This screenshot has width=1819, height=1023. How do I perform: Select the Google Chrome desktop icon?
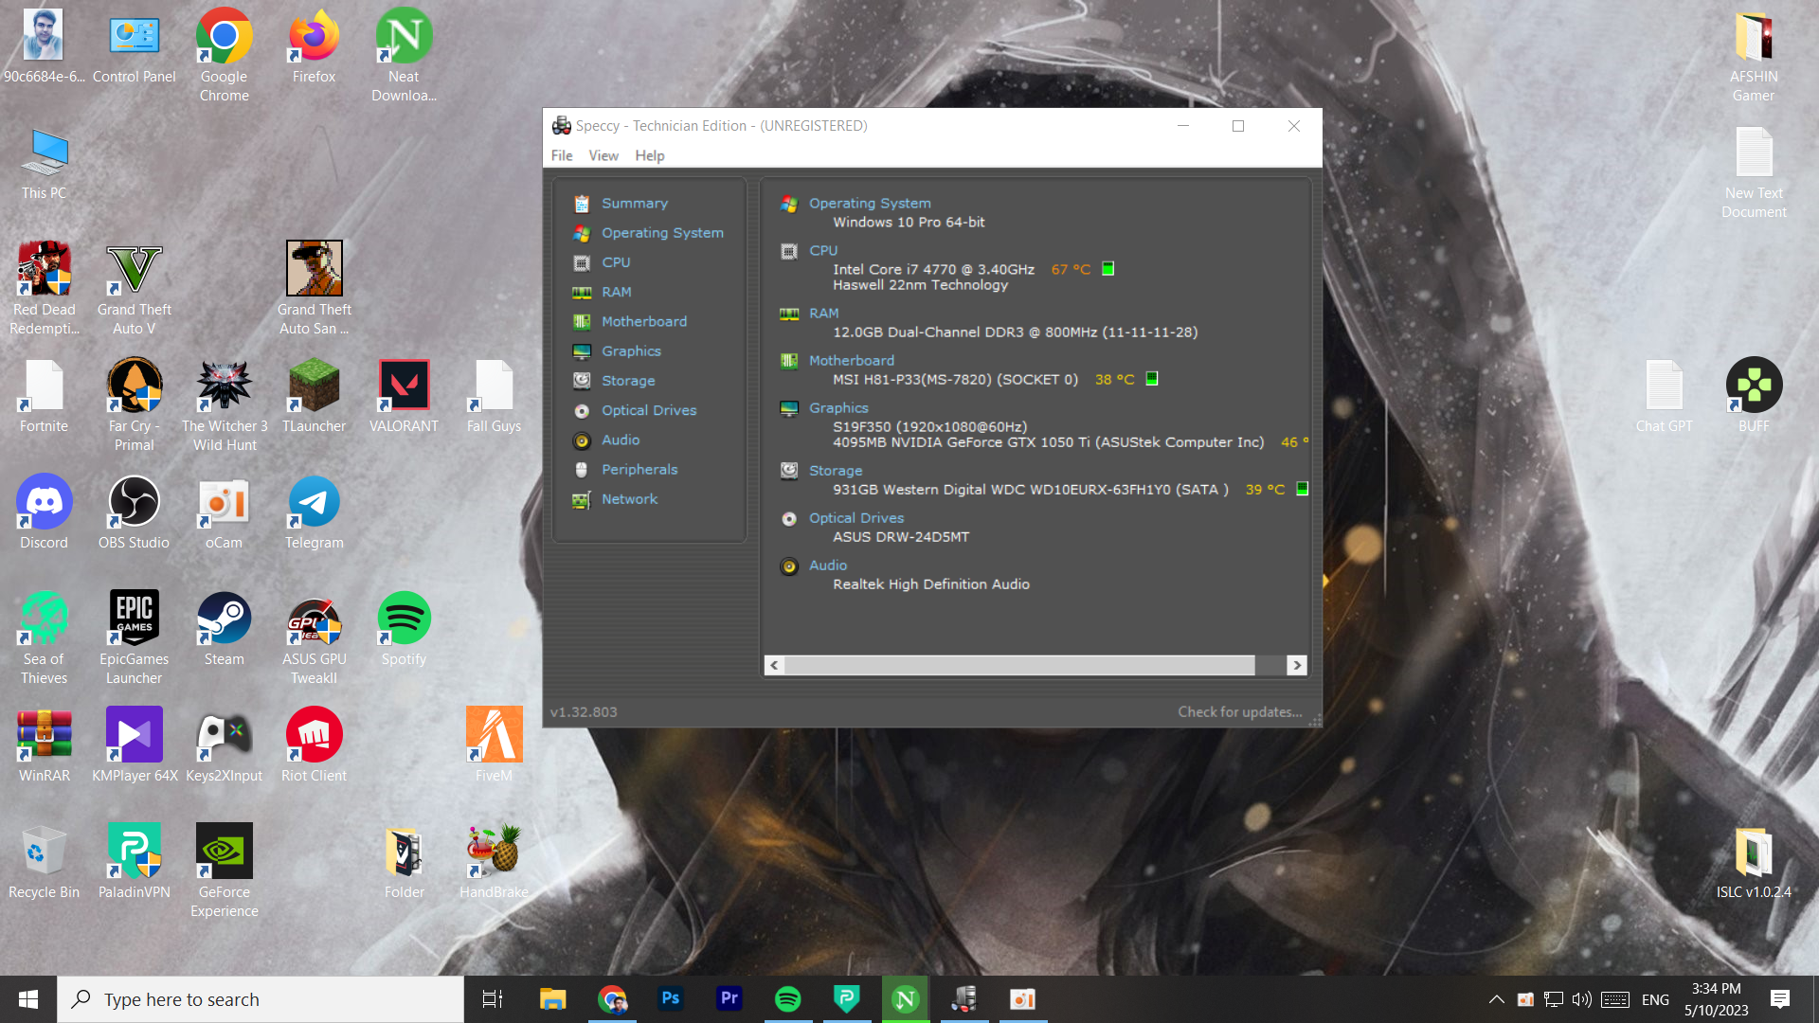[x=224, y=55]
